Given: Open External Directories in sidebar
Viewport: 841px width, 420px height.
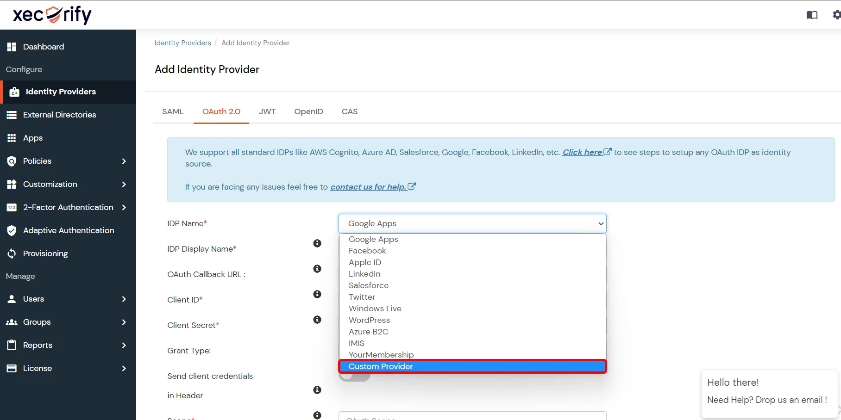Looking at the screenshot, I should click(x=68, y=115).
